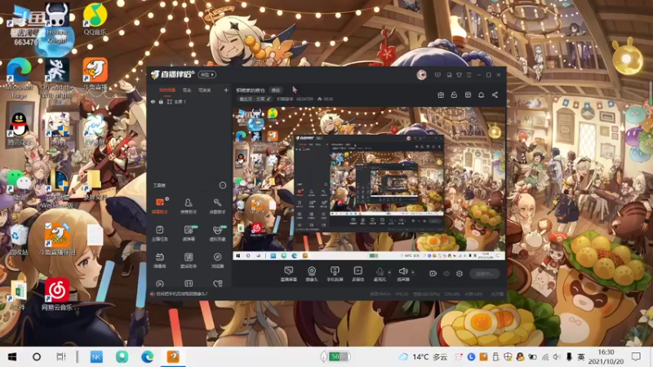This screenshot has width=653, height=367.
Task: Toggle eye visibility of the fullscreen source
Action: click(x=153, y=101)
